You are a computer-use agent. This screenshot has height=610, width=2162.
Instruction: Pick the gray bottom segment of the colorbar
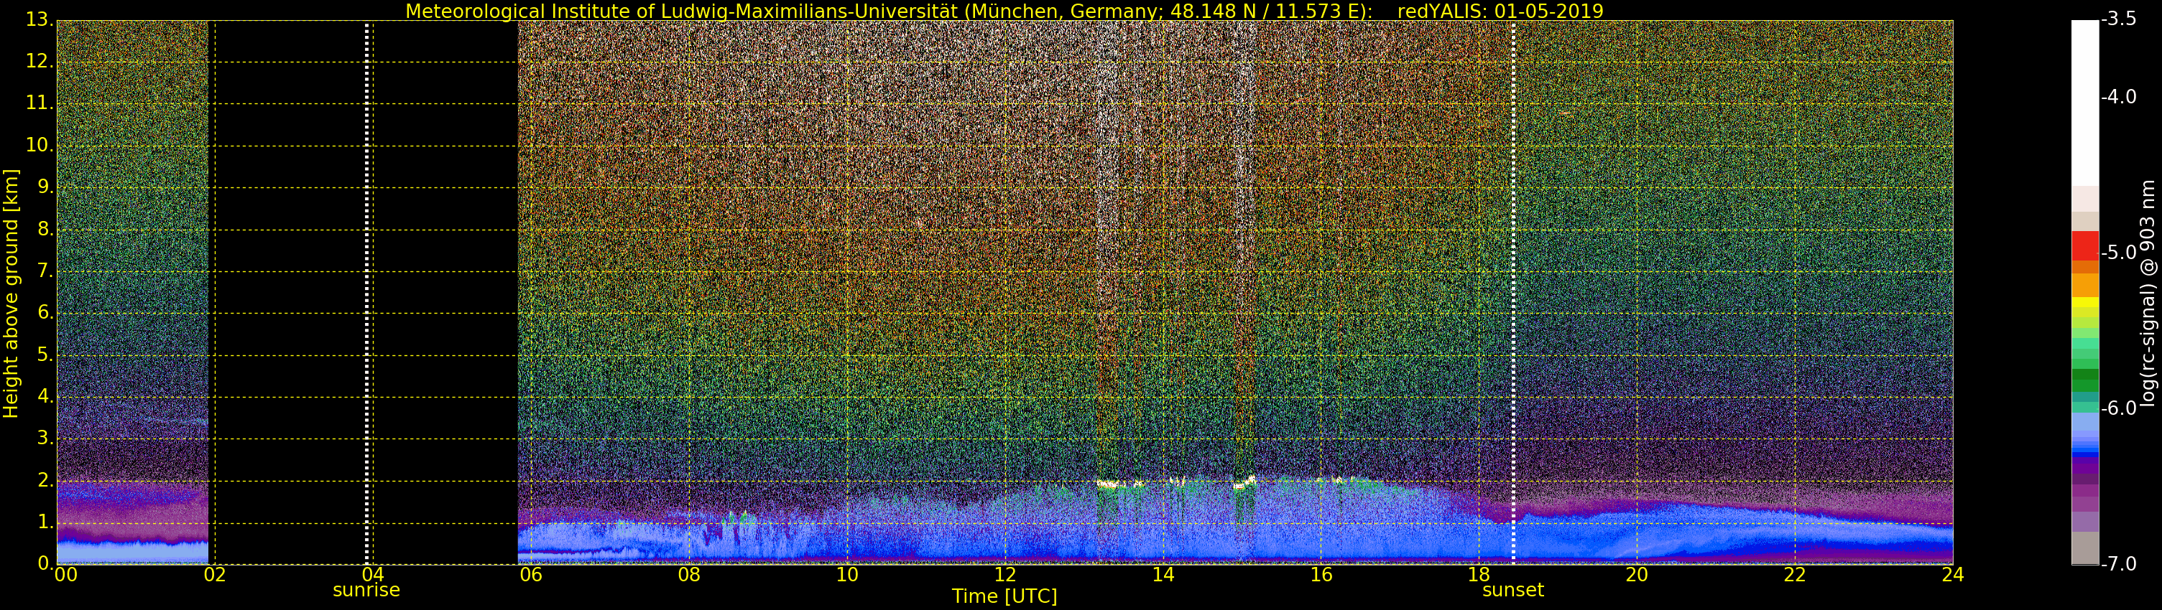(2085, 548)
